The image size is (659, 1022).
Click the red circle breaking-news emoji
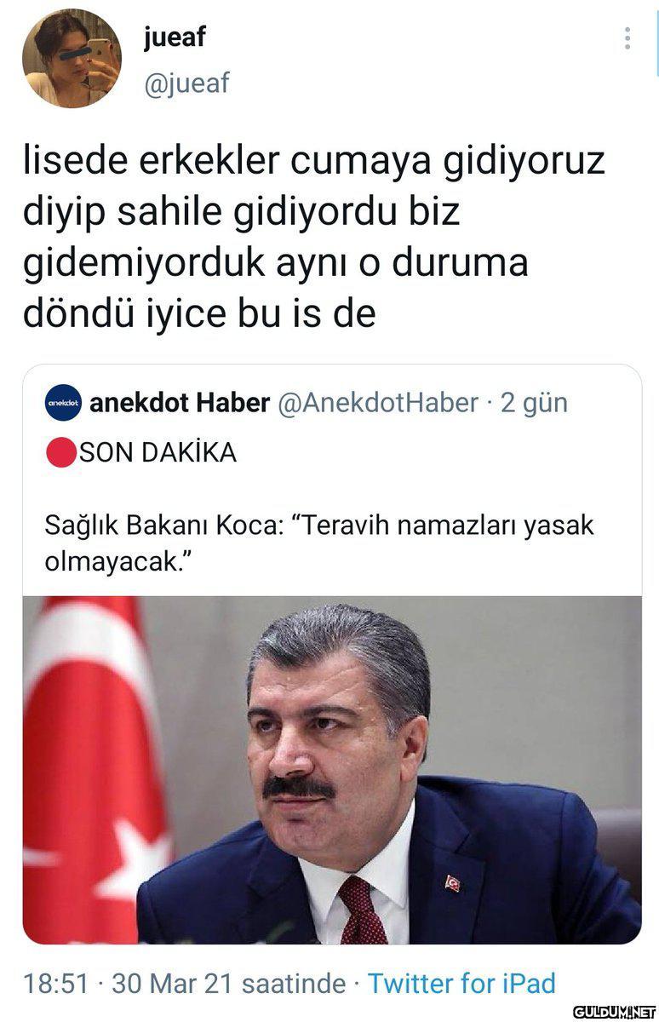point(61,453)
